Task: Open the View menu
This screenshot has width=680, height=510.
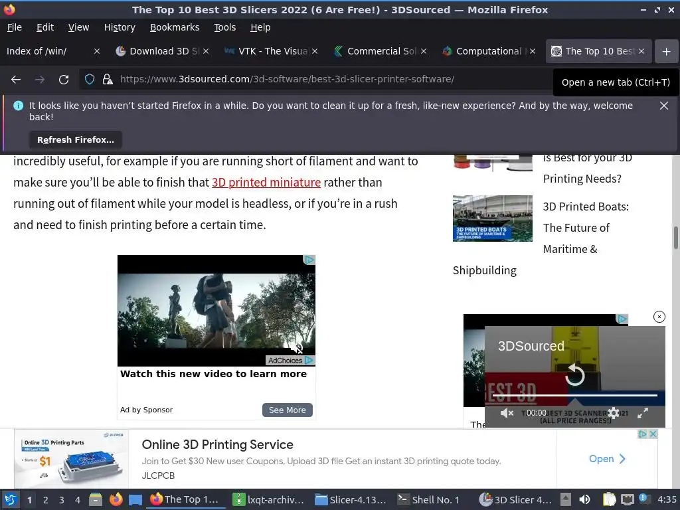Action: 78,27
